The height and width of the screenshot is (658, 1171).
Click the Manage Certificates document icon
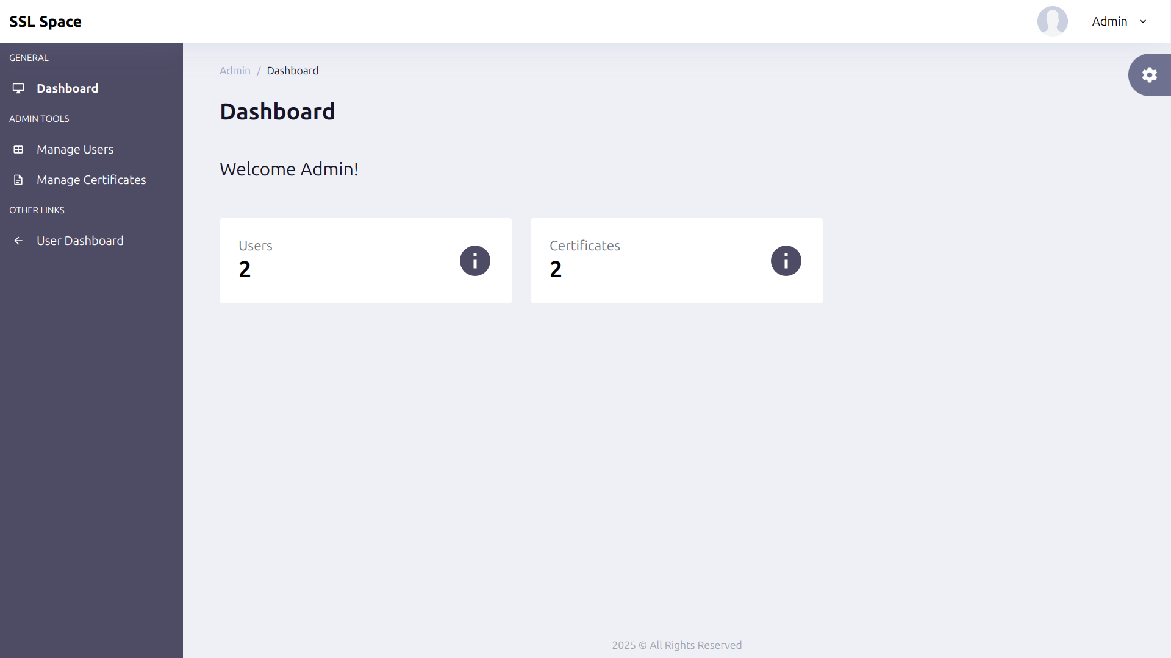click(x=18, y=179)
